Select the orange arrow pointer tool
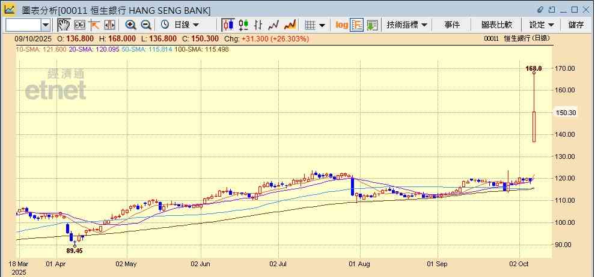Viewport: 595px width, 277px height. click(x=94, y=25)
